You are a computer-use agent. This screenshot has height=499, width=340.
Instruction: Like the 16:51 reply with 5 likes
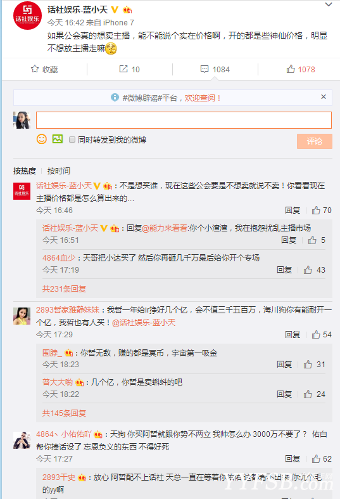317,240
